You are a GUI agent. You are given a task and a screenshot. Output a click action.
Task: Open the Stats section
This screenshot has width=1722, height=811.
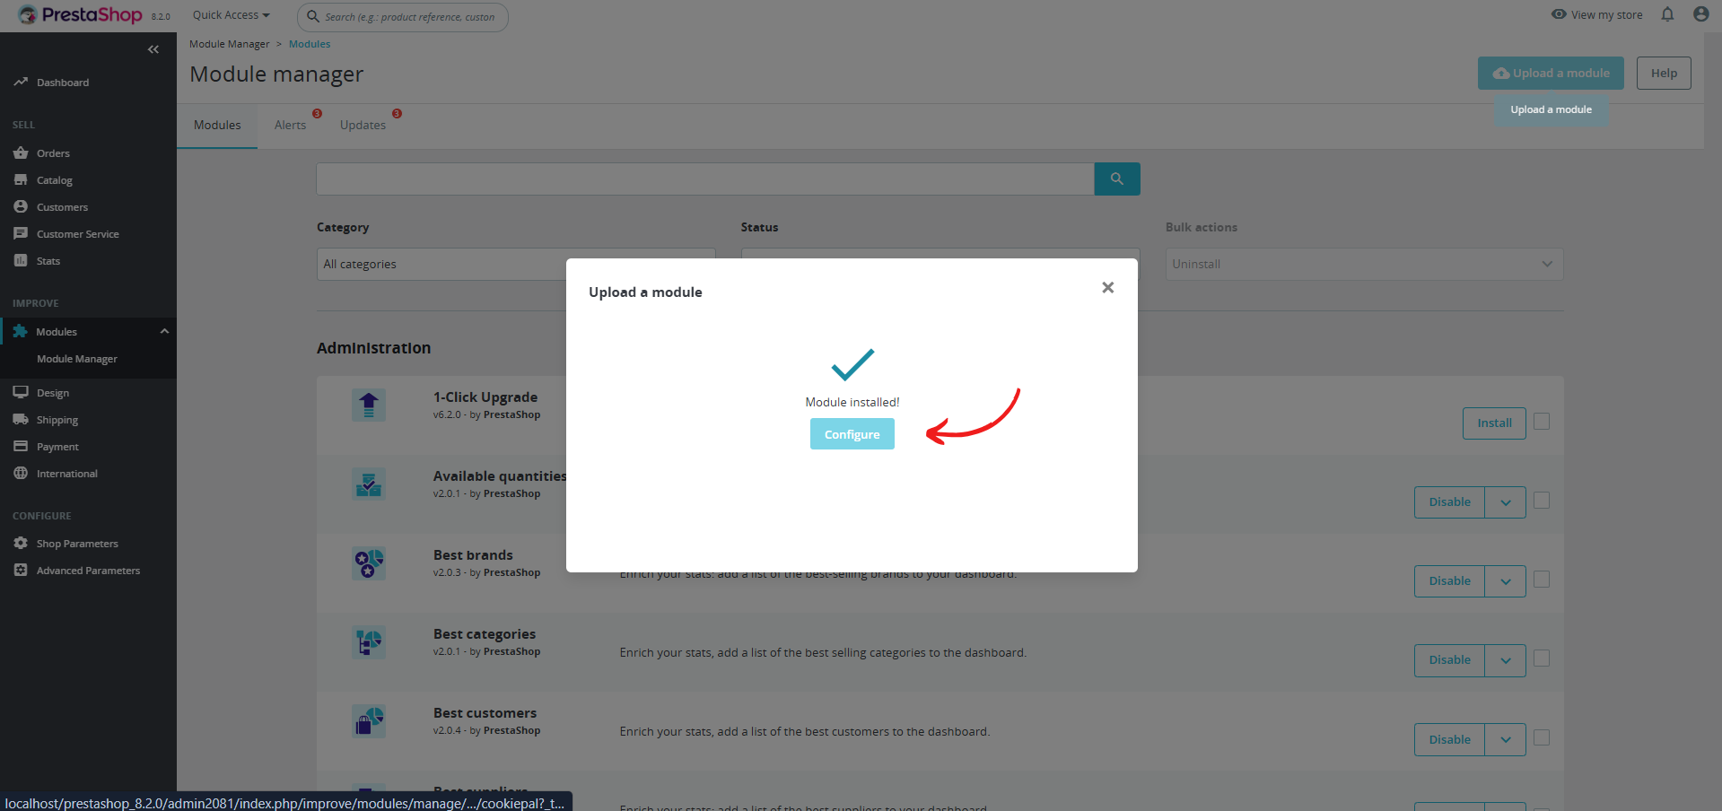click(x=47, y=260)
